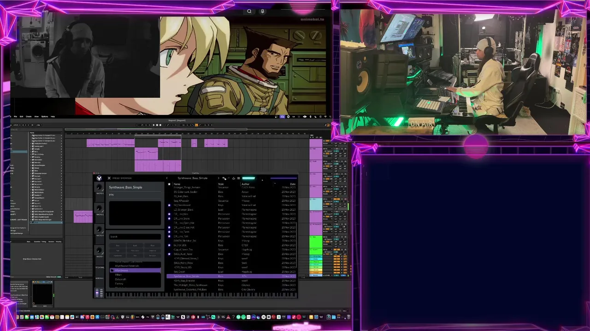
Task: Click the save preset icon in Vital's header
Action: (x=234, y=178)
